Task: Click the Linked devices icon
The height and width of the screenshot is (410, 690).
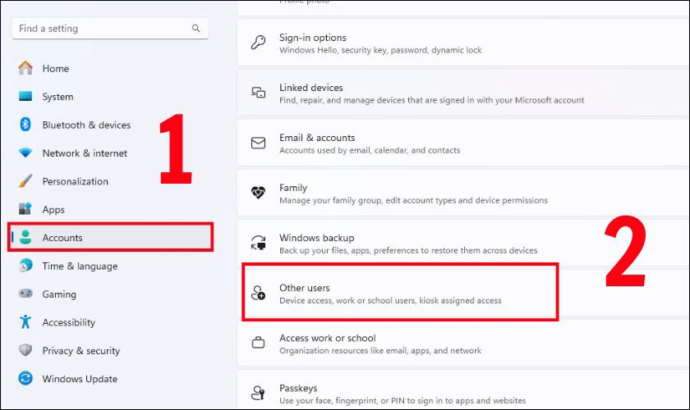Action: (x=258, y=93)
